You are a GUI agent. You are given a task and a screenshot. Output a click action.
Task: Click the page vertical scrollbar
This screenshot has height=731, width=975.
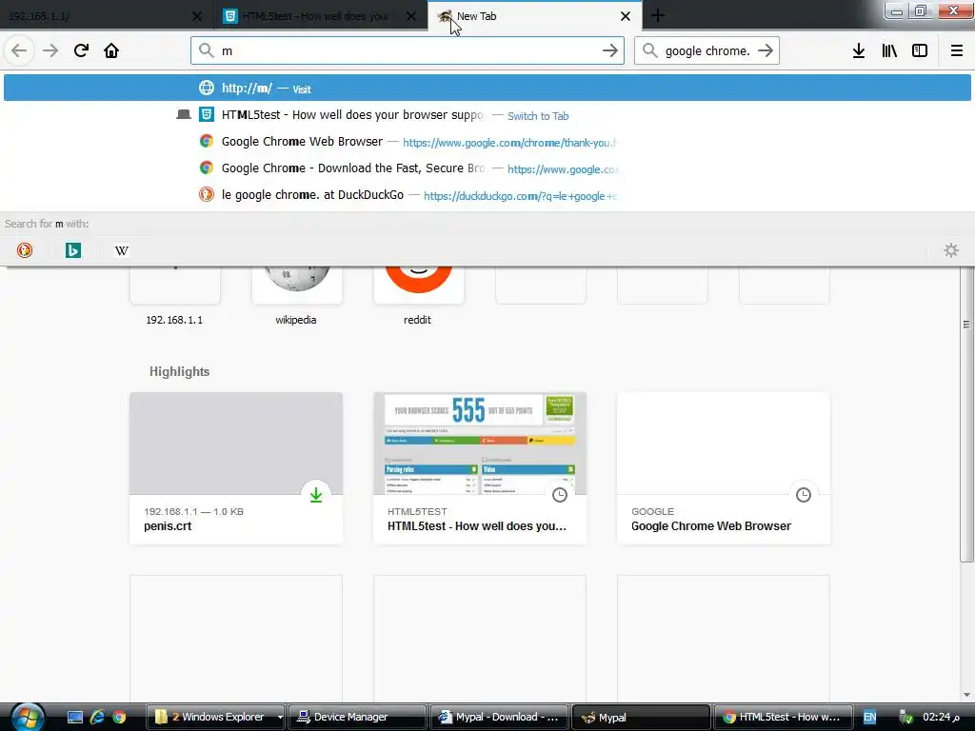tap(966, 414)
